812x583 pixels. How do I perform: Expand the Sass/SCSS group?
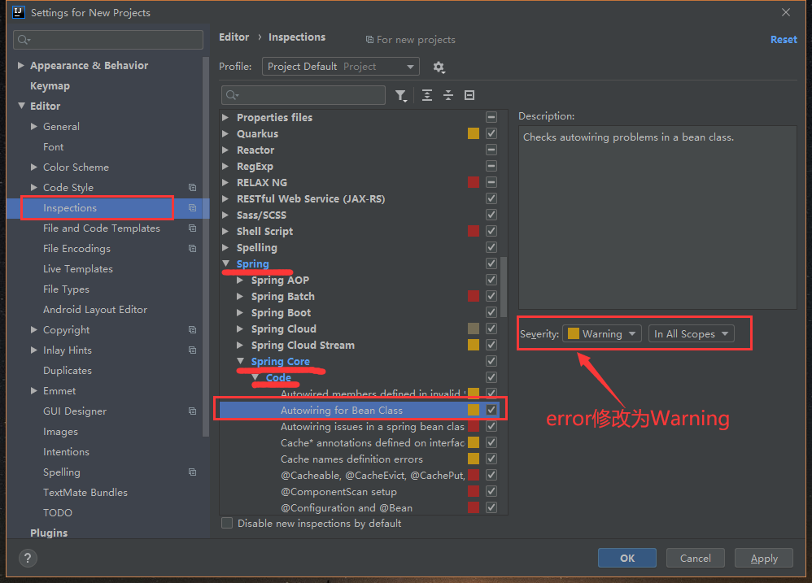click(225, 215)
